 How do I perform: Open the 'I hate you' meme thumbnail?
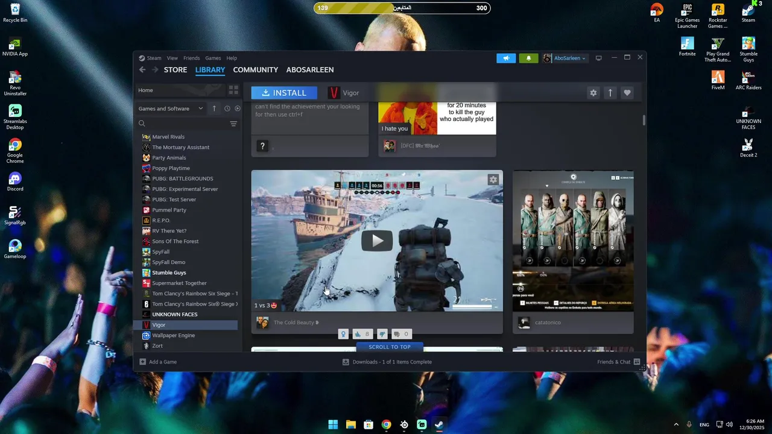click(x=437, y=118)
